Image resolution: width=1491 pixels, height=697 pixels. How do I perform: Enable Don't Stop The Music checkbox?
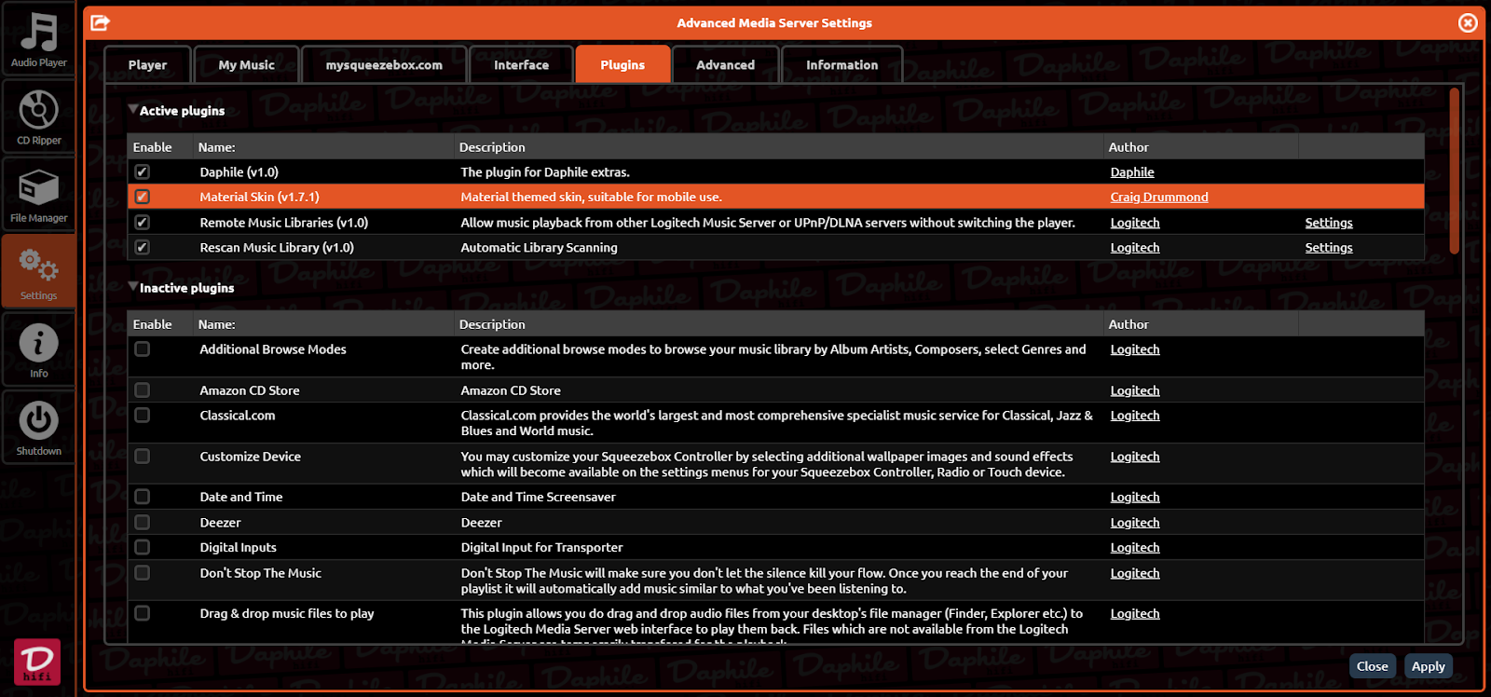coord(143,572)
